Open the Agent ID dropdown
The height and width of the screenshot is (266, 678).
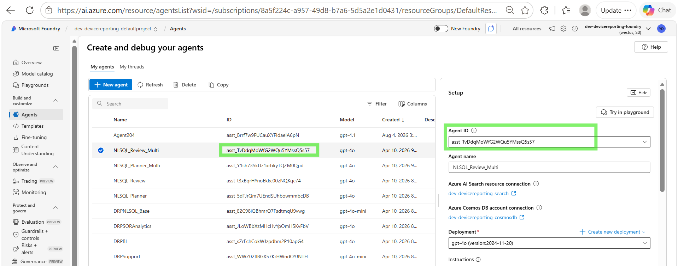[549, 142]
